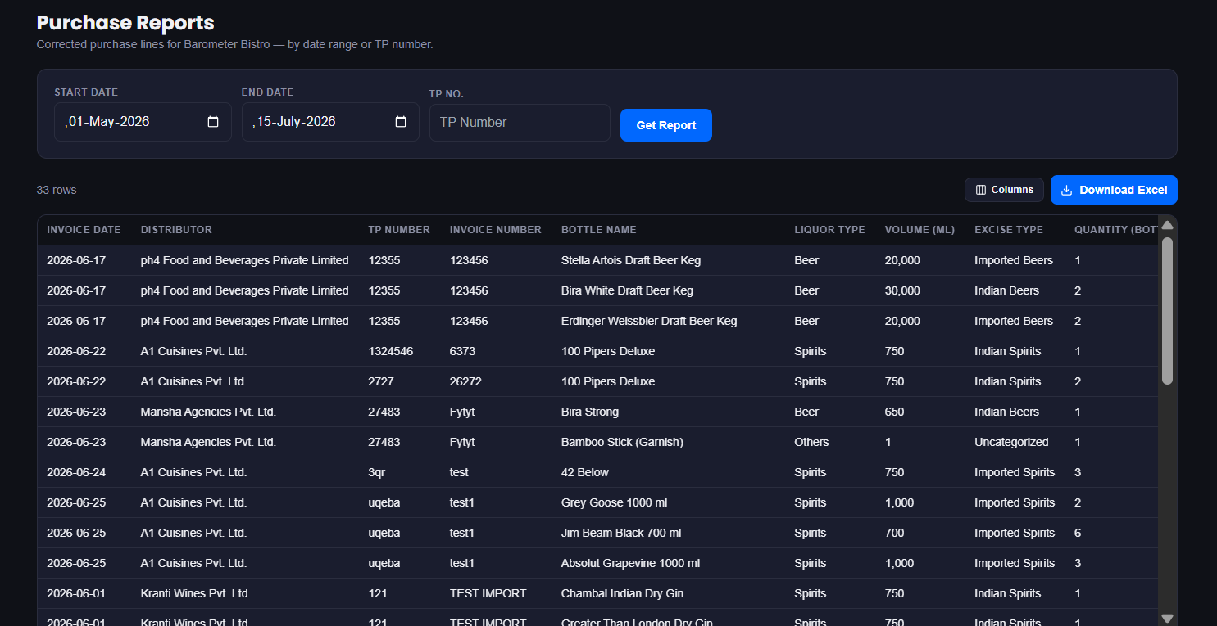The height and width of the screenshot is (626, 1217).
Task: Click the Volume (ML) column header
Action: (920, 230)
